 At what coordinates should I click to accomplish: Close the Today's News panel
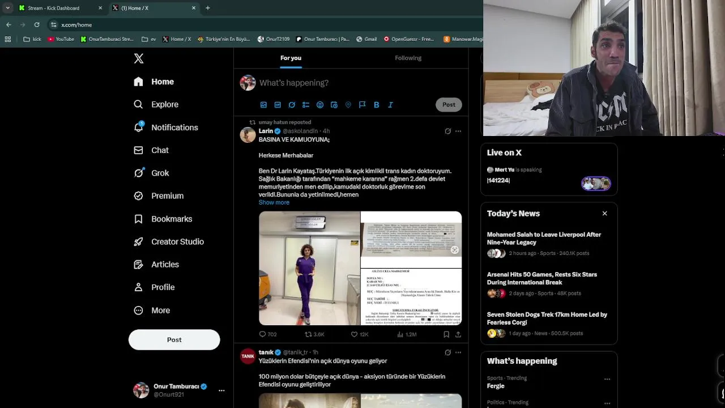tap(604, 214)
